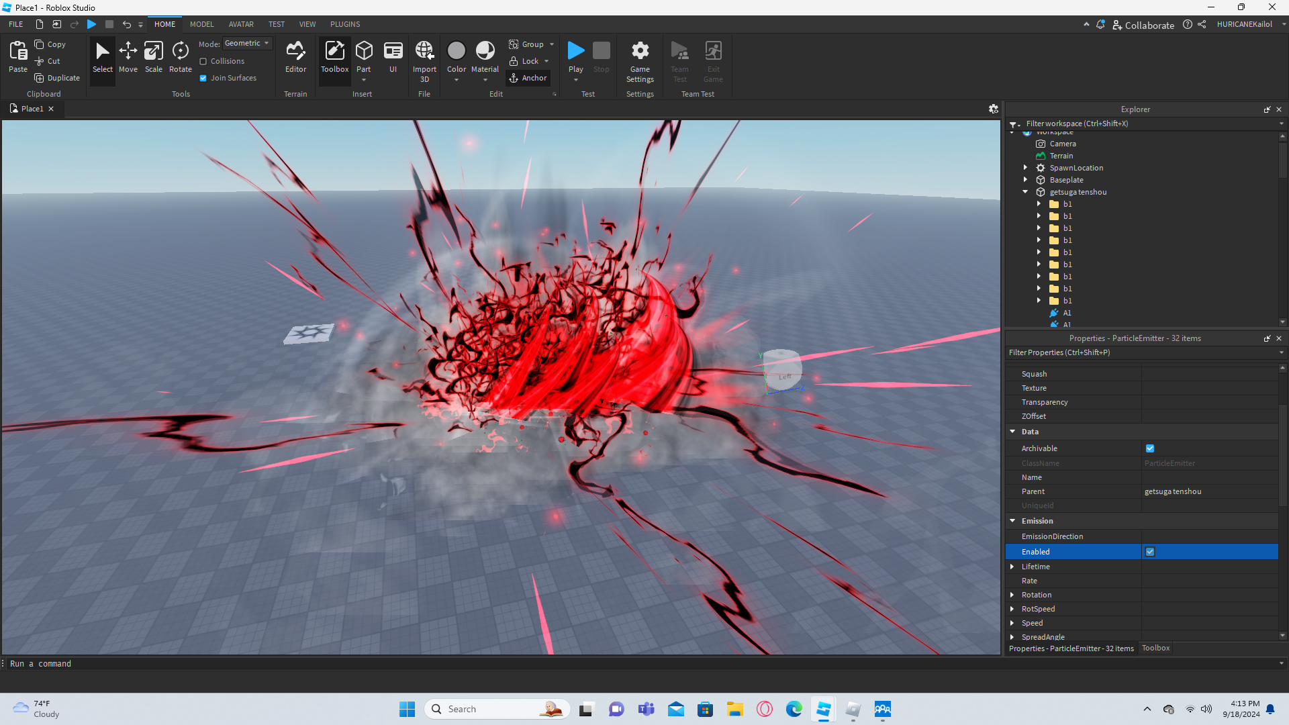Toggle the Enabled property checkbox
Image resolution: width=1289 pixels, height=725 pixels.
1150,552
